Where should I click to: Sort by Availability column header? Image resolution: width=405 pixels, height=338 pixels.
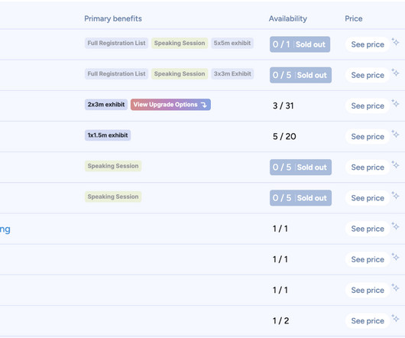click(288, 18)
